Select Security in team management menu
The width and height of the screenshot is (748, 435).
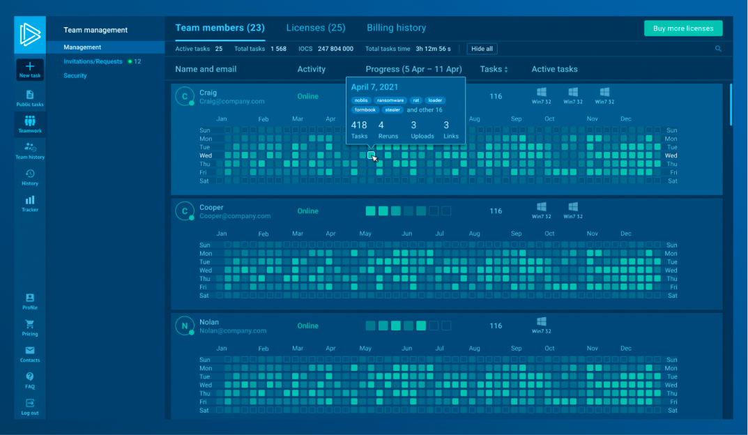click(75, 75)
